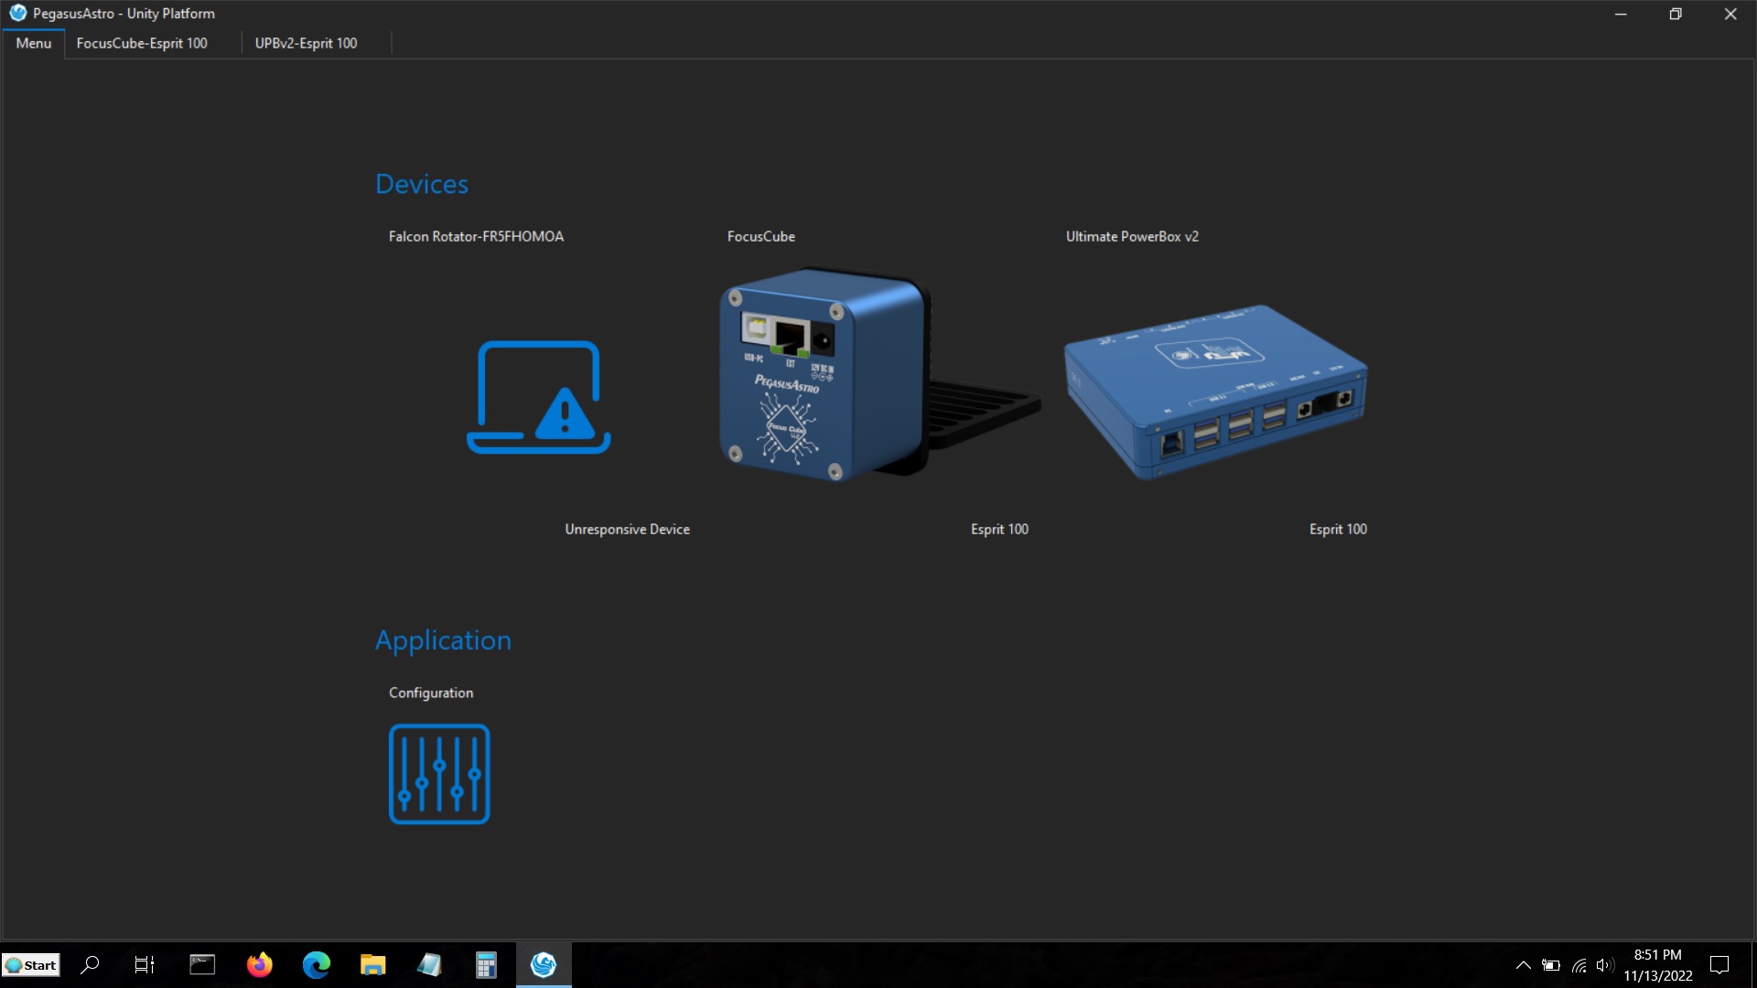Open the battery status tray icon
Screen dimensions: 1757x988
click(1551, 965)
